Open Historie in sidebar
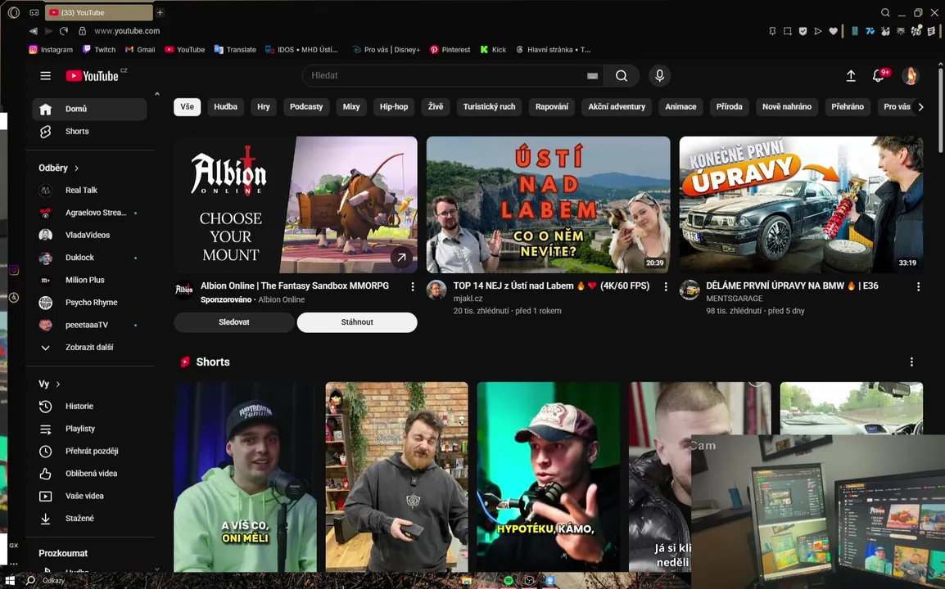This screenshot has width=945, height=589. [89, 407]
